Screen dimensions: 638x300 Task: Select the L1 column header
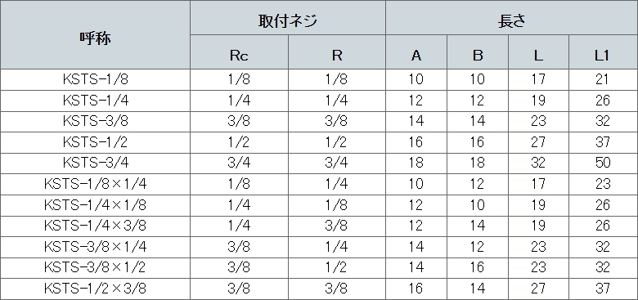point(601,56)
